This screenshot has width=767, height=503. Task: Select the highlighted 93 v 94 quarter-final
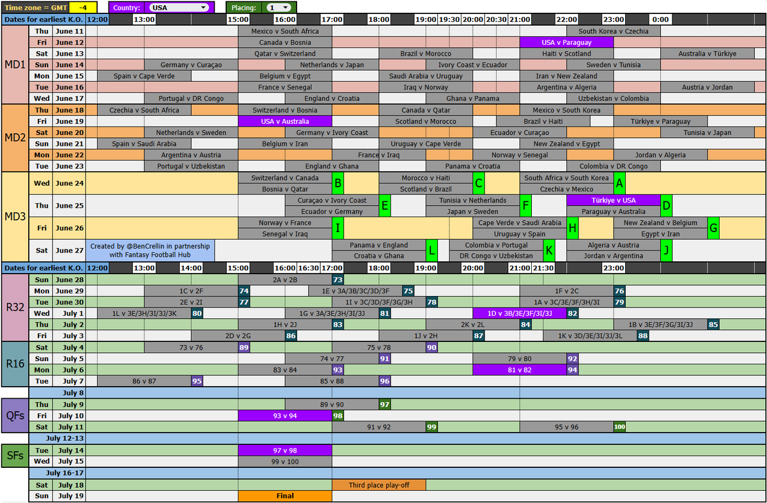[x=285, y=415]
